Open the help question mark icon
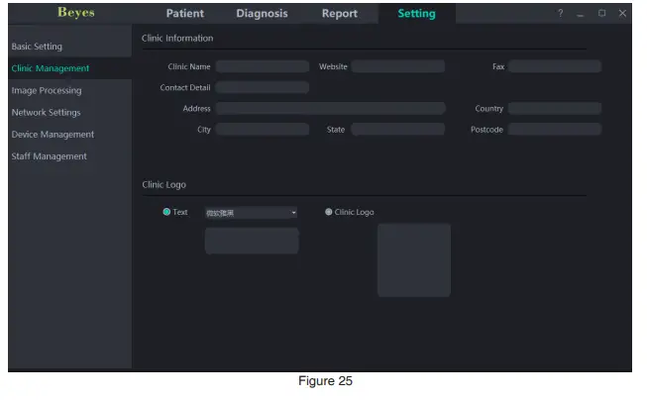Image resolution: width=647 pixels, height=400 pixels. [x=560, y=13]
